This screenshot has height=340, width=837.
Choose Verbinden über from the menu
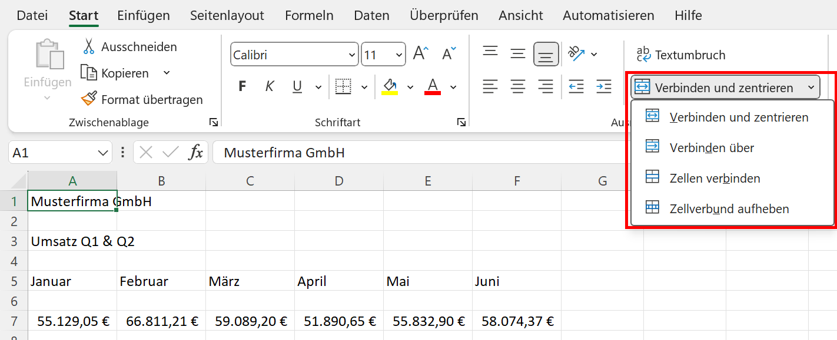coord(732,147)
